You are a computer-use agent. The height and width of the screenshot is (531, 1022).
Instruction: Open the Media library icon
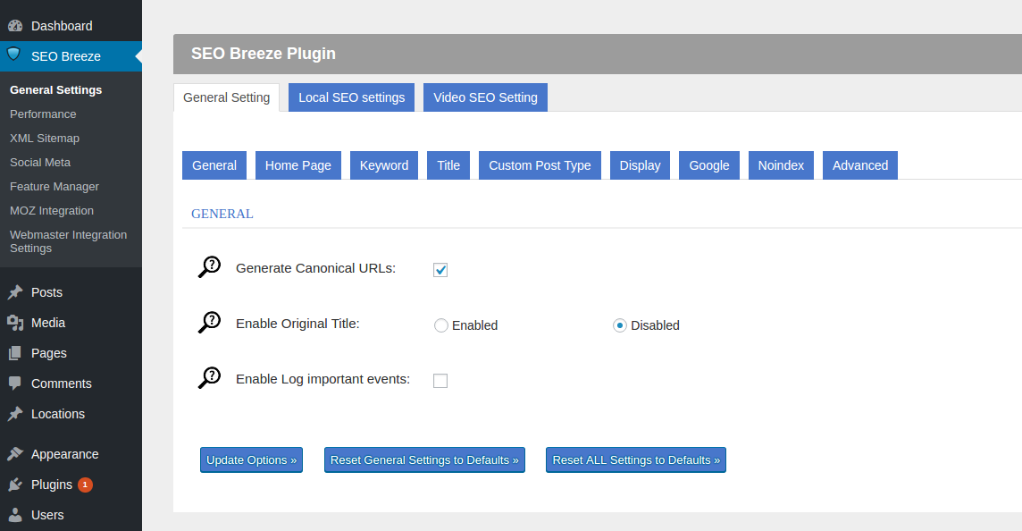tap(13, 323)
